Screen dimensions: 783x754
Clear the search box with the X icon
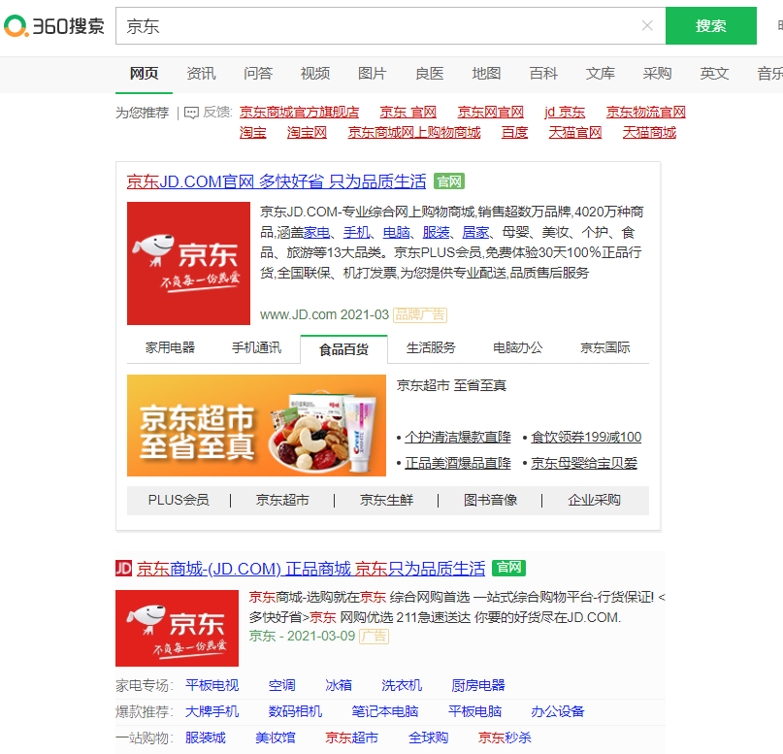[647, 25]
